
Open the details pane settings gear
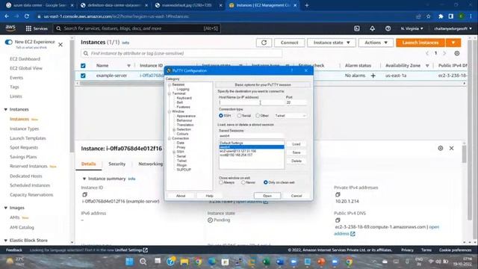[441, 148]
